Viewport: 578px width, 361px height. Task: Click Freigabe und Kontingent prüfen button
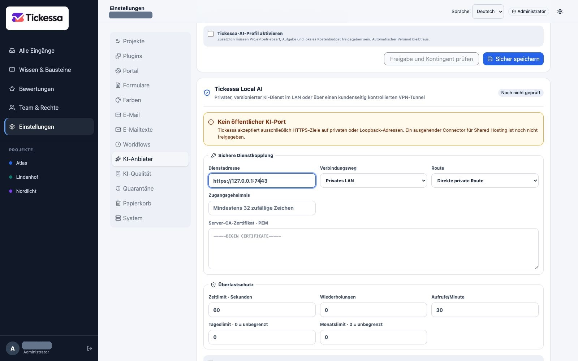point(431,59)
